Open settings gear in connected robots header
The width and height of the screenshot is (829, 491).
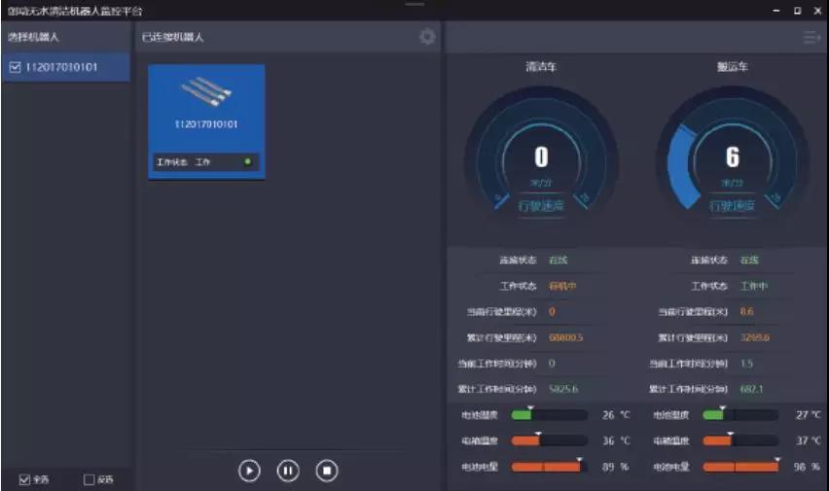click(427, 37)
